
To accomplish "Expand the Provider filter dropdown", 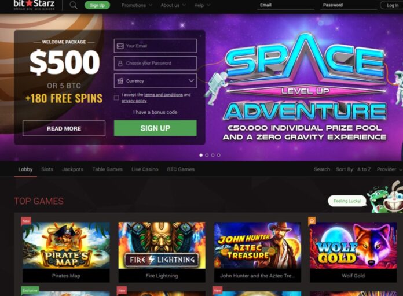I will (x=389, y=169).
